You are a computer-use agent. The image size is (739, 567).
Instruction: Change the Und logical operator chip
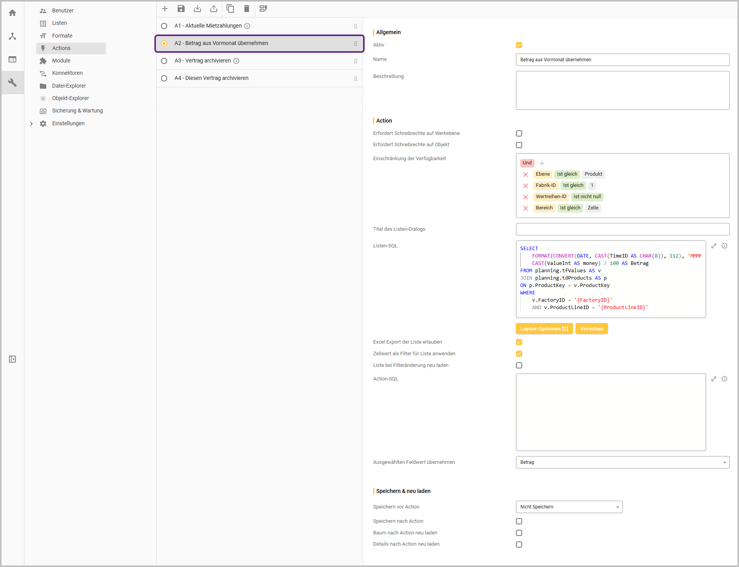pyautogui.click(x=527, y=163)
